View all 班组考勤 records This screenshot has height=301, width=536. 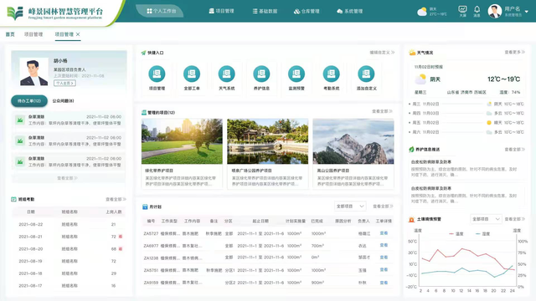point(116,199)
